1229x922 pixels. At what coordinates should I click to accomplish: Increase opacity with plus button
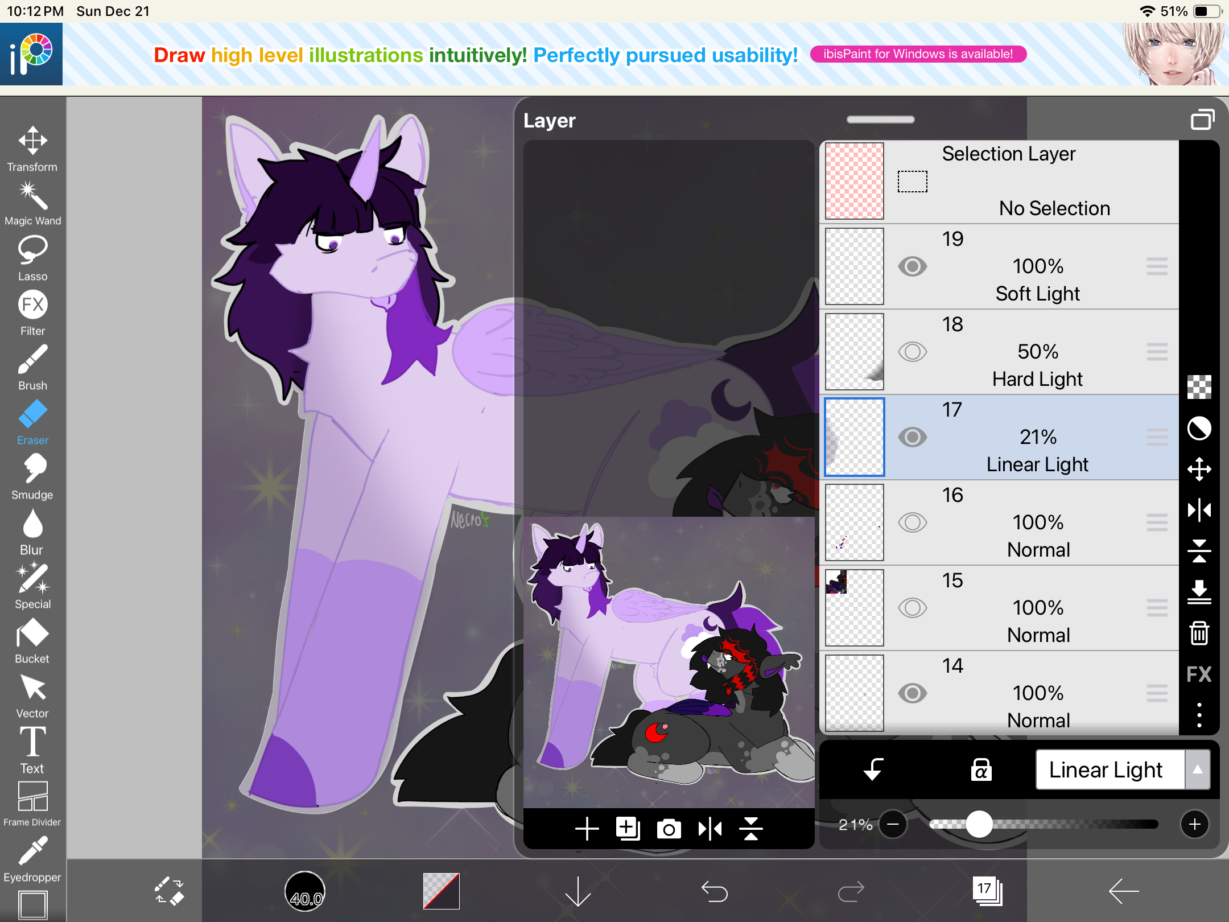(1194, 824)
